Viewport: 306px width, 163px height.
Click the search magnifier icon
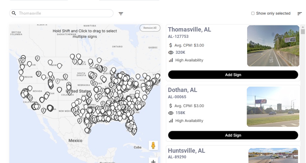14,13
